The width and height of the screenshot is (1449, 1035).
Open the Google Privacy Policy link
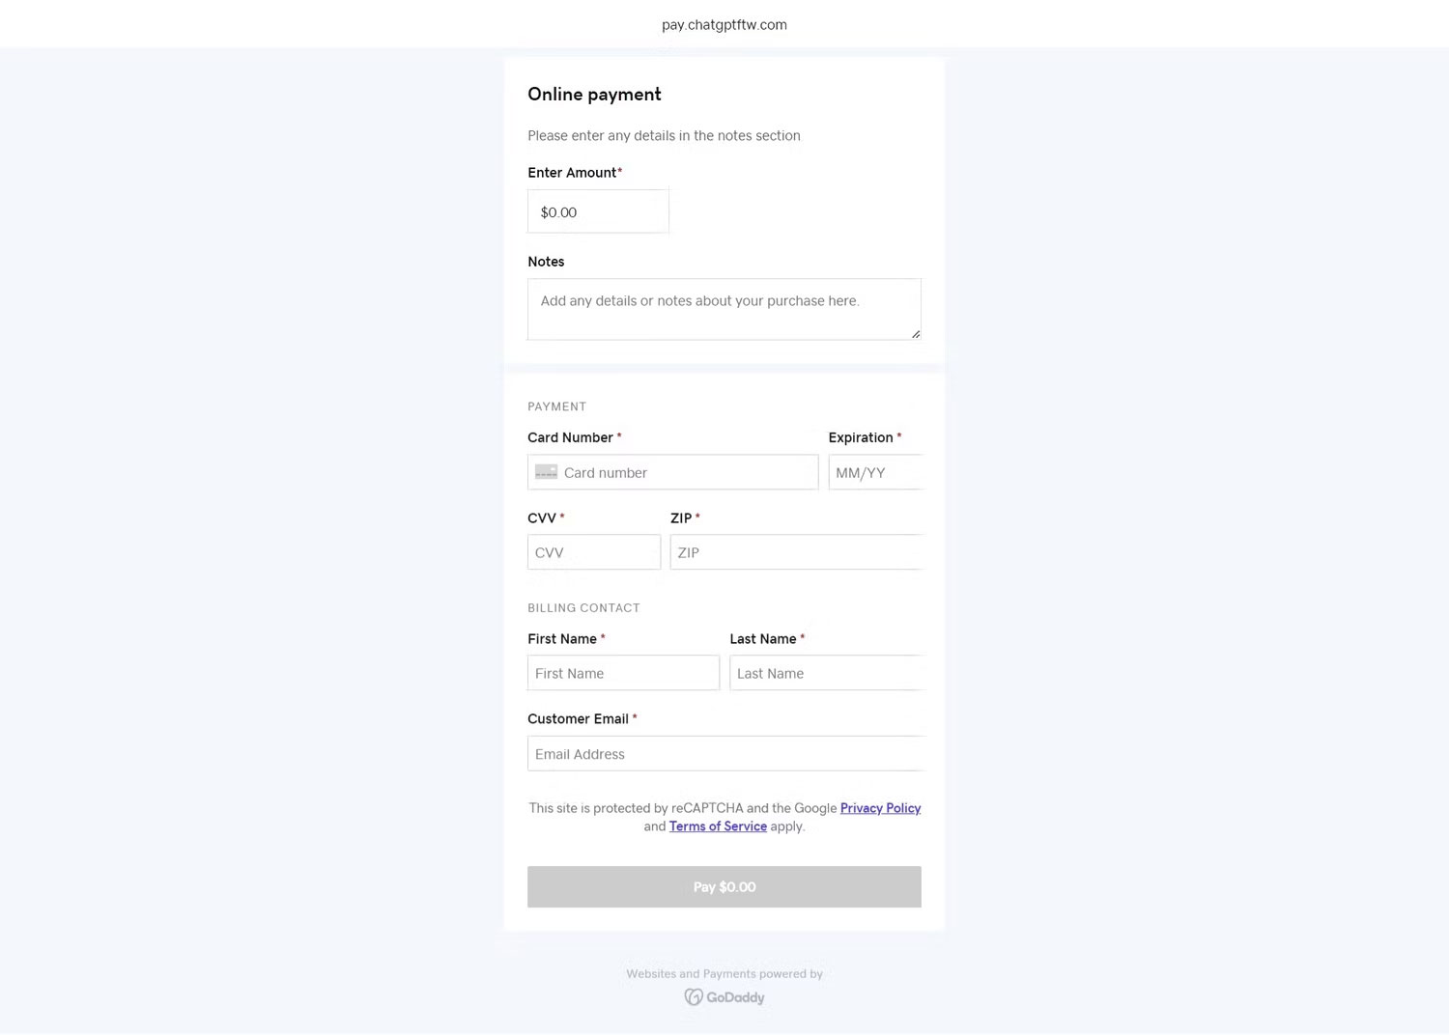click(x=880, y=808)
